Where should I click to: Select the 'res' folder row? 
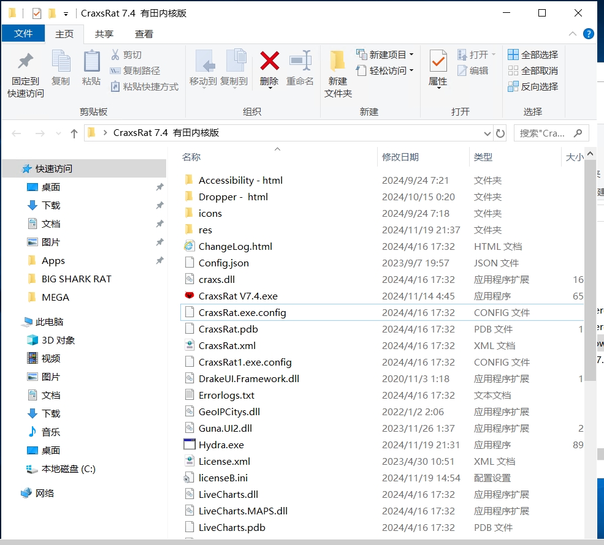(x=382, y=230)
